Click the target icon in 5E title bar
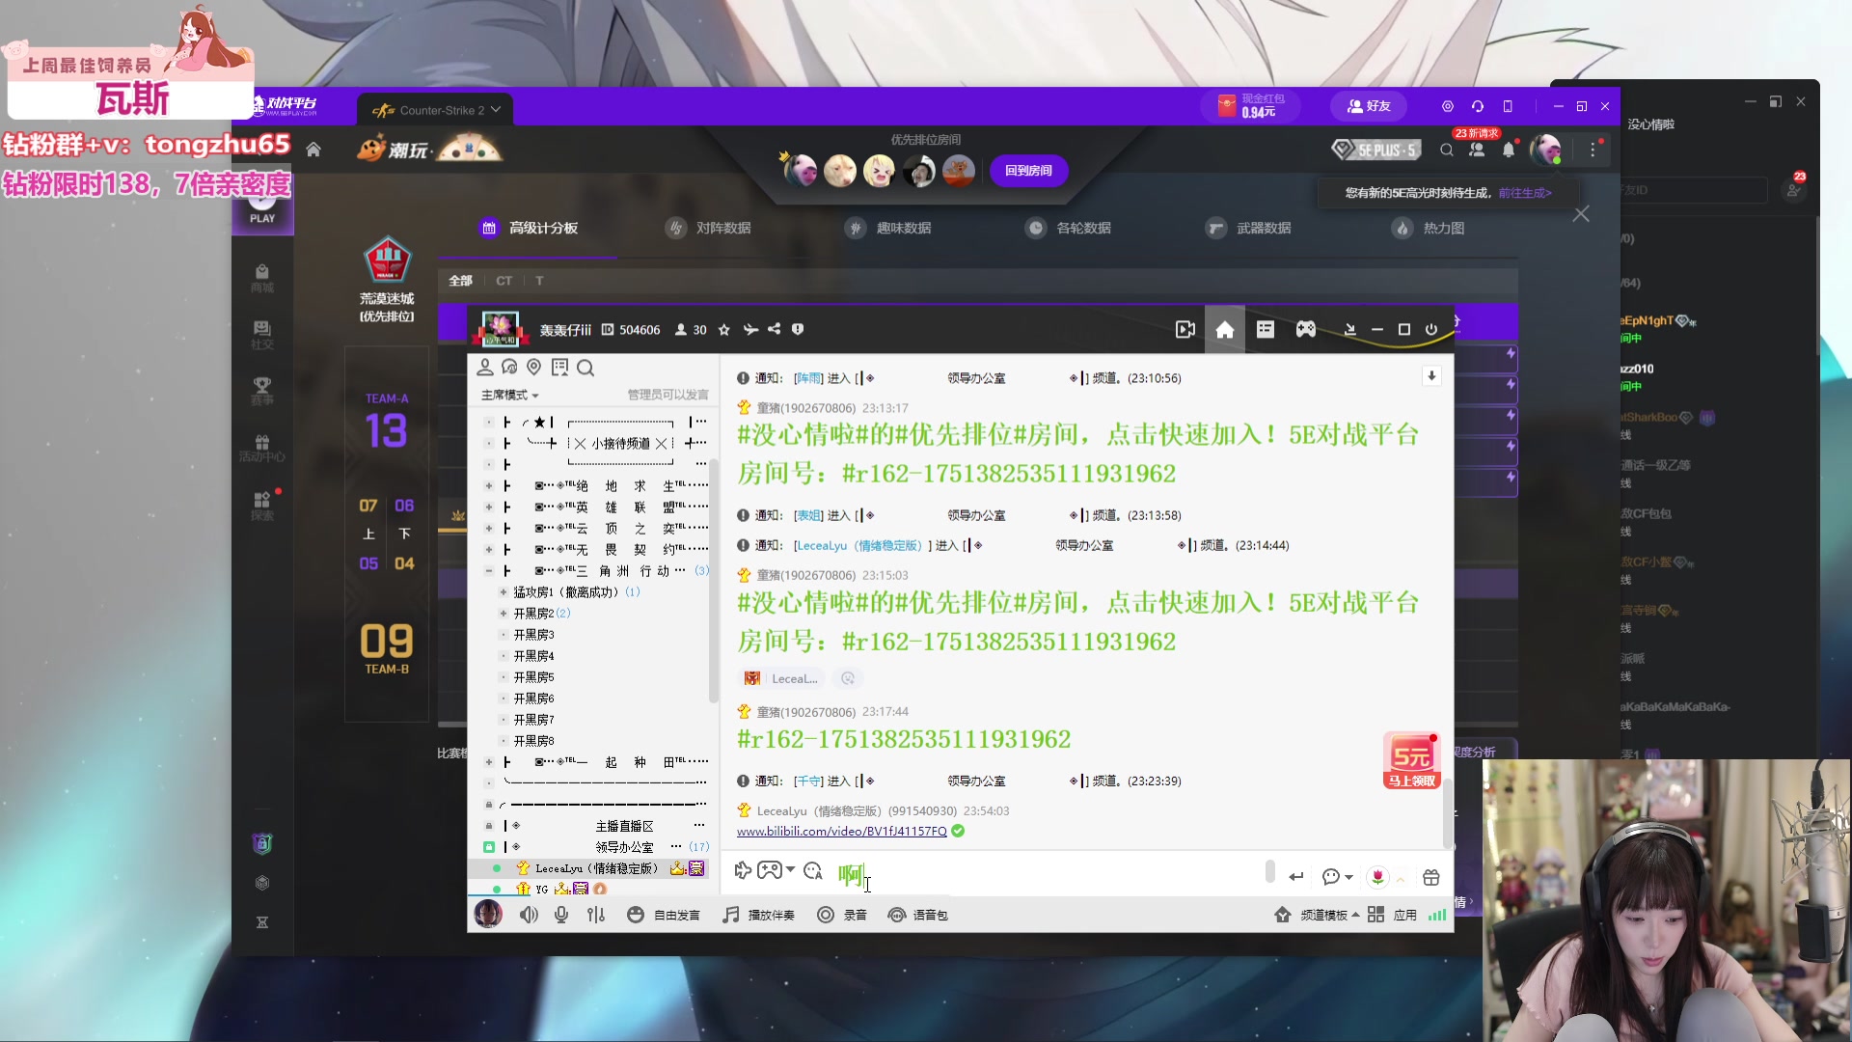 tap(1448, 106)
